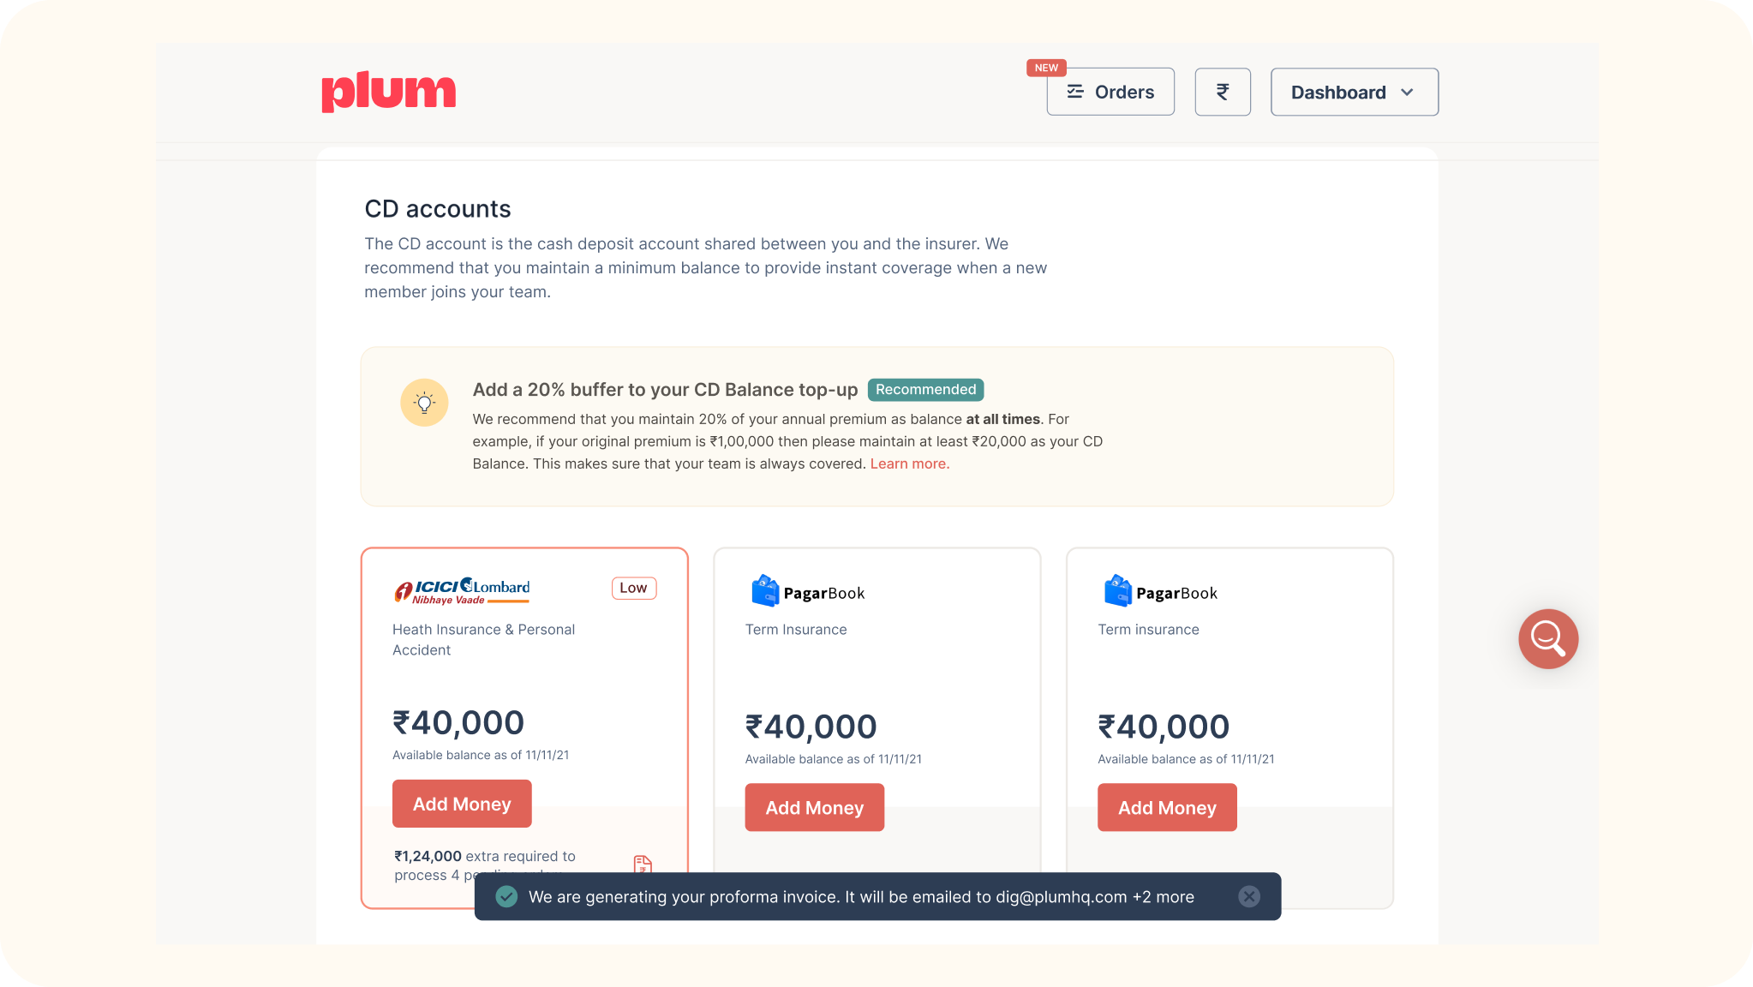Click the plum logo

[x=388, y=92]
